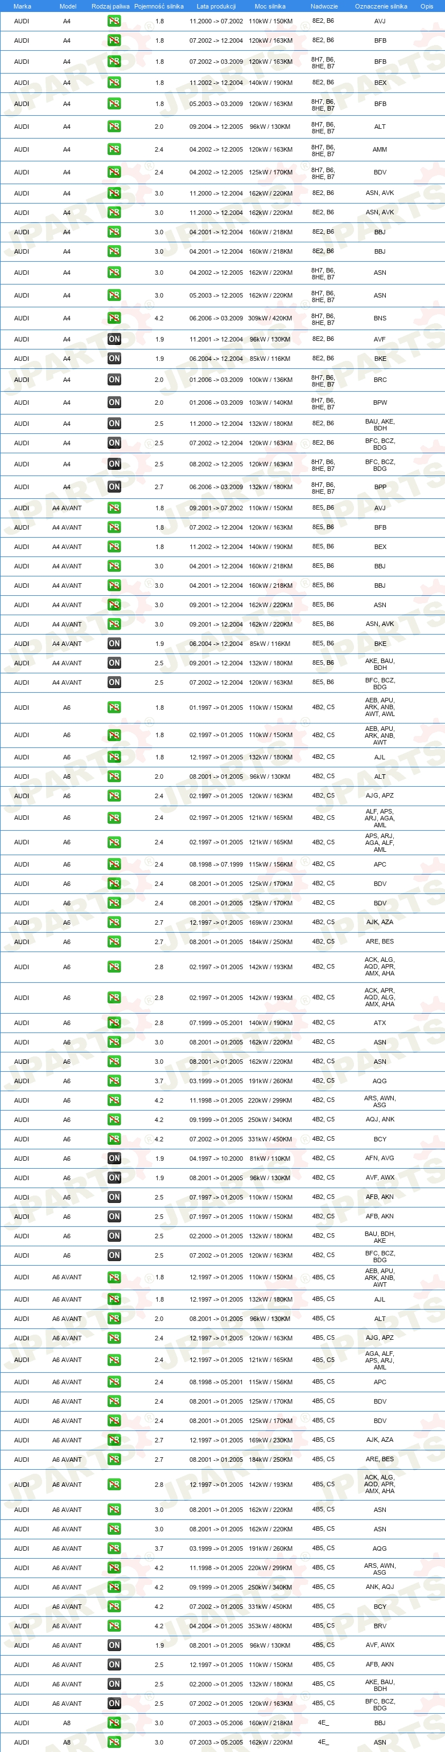
Task: Click the ON icon in the A6 Avant AVF, AWX row
Action: pos(114,1645)
